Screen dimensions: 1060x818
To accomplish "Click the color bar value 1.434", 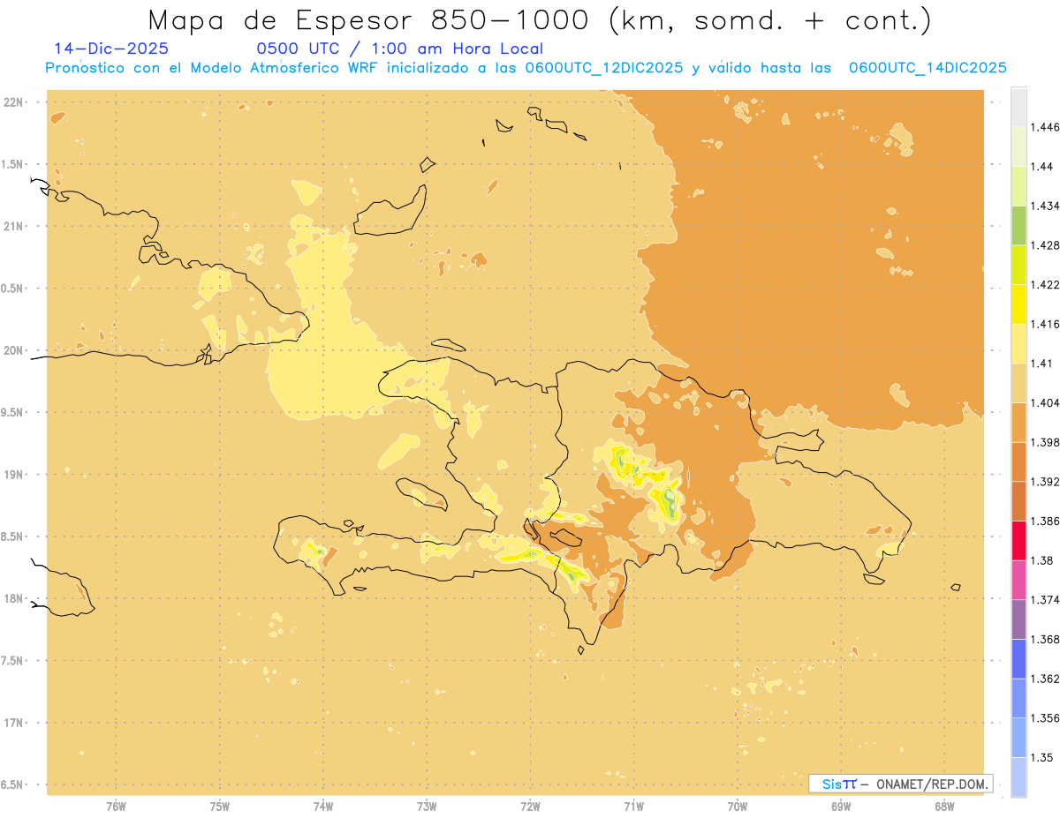I will point(1045,206).
